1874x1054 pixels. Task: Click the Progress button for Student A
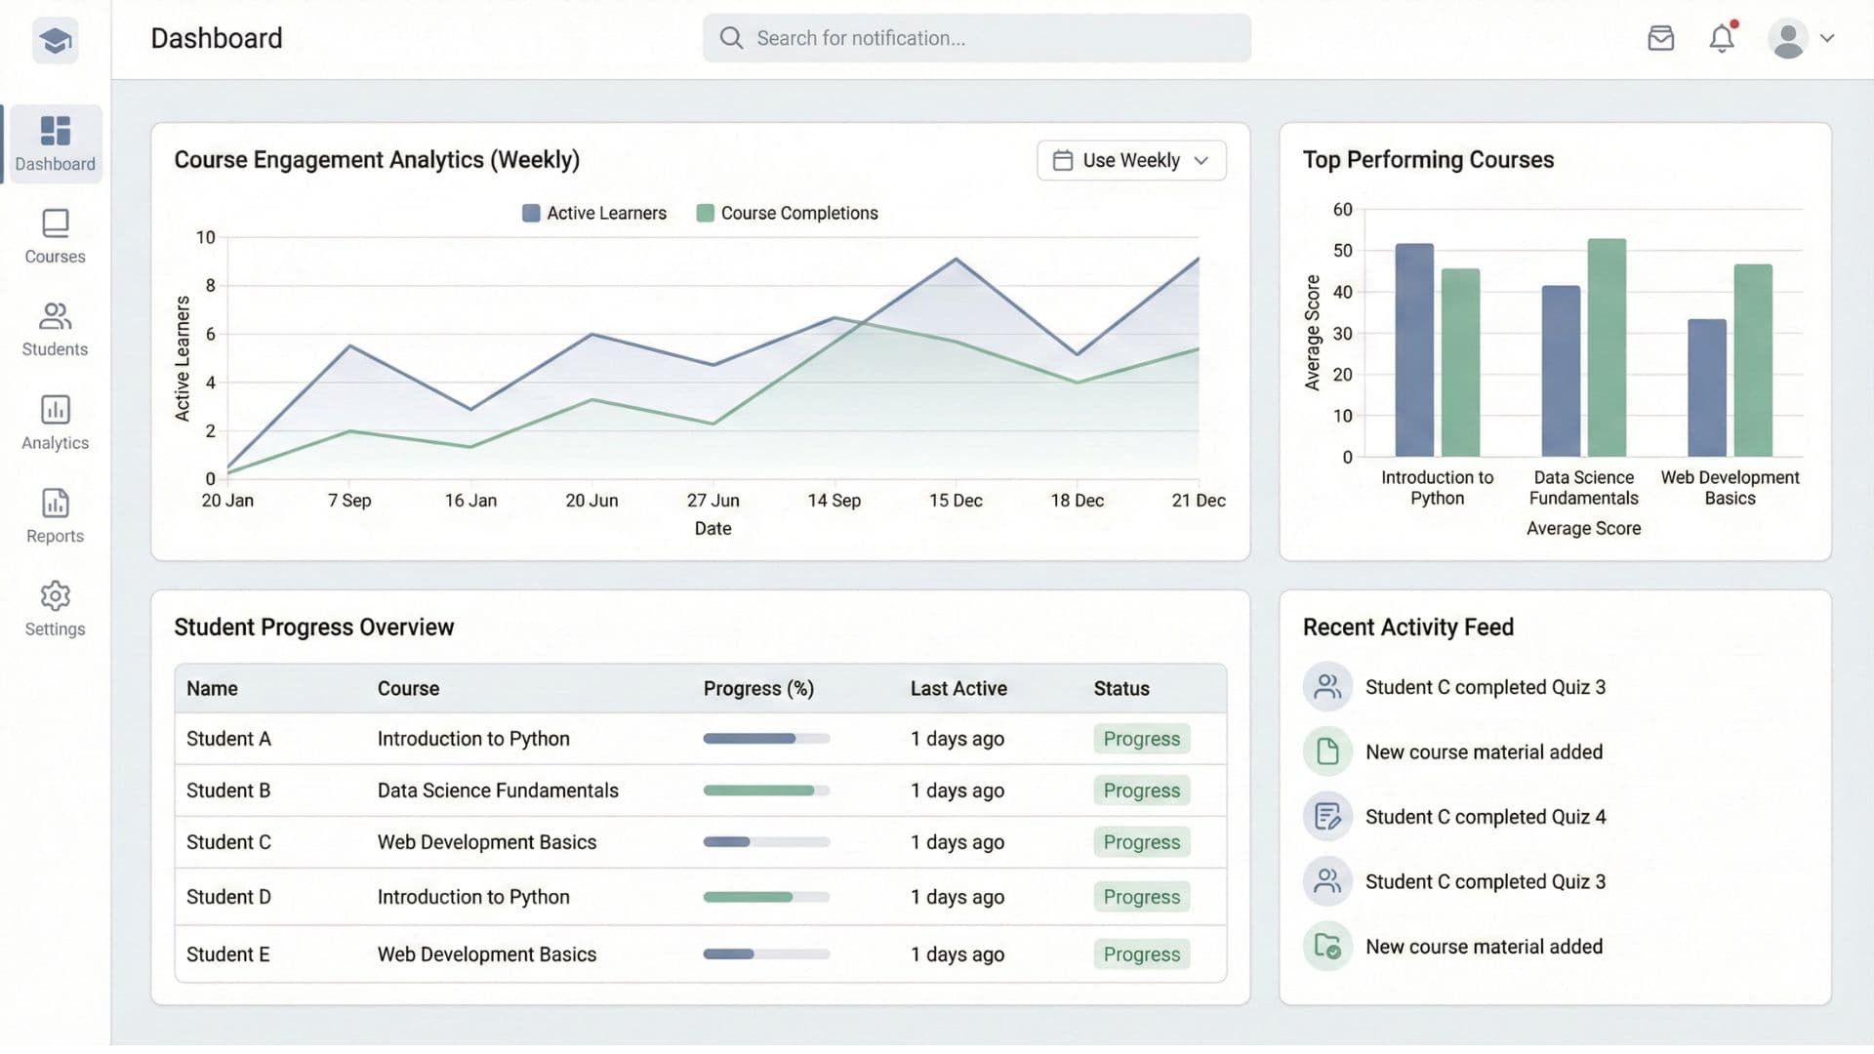tap(1141, 739)
